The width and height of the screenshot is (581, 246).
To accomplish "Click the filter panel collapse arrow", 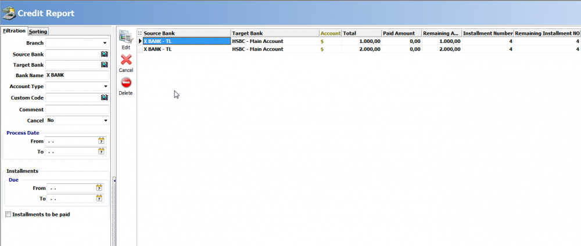I will [x=114, y=180].
